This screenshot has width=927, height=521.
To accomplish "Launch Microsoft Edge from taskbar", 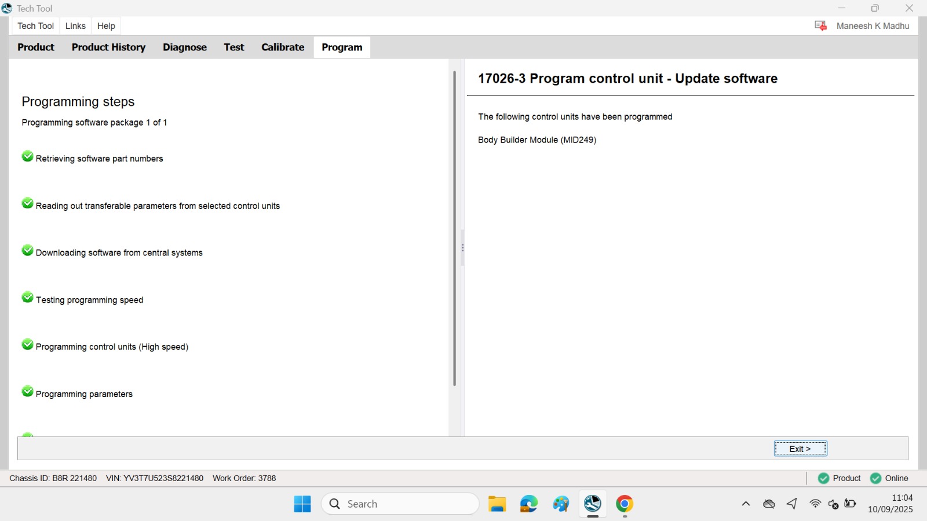I will 528,504.
